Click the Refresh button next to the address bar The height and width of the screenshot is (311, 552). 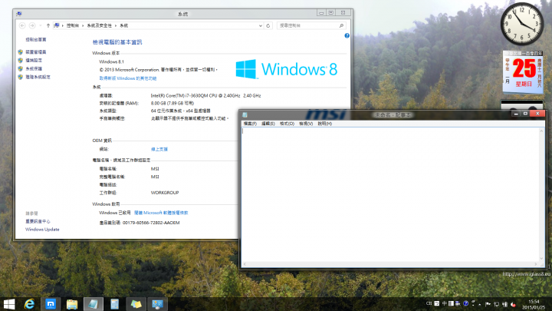point(268,26)
